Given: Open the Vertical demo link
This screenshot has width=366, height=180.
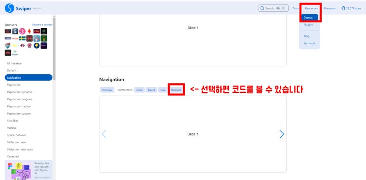Looking at the screenshot, I should click(12, 128).
